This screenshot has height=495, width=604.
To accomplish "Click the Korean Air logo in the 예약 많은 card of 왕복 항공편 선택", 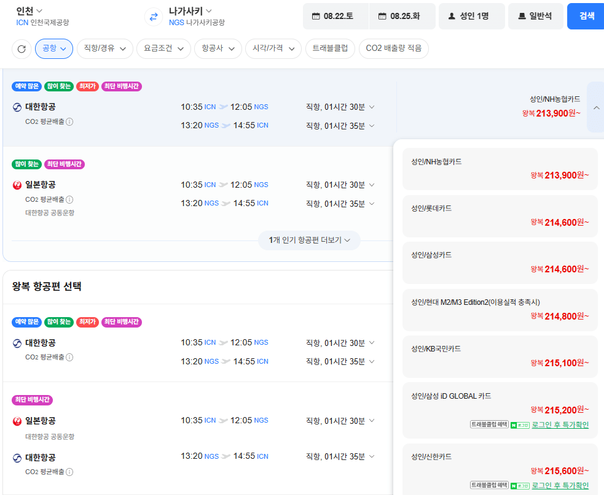I will (17, 343).
